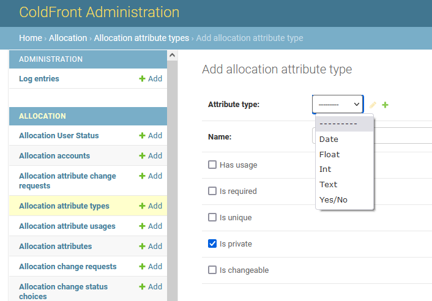Add an Allocation attribute change request
The image size is (432, 301).
151,176
